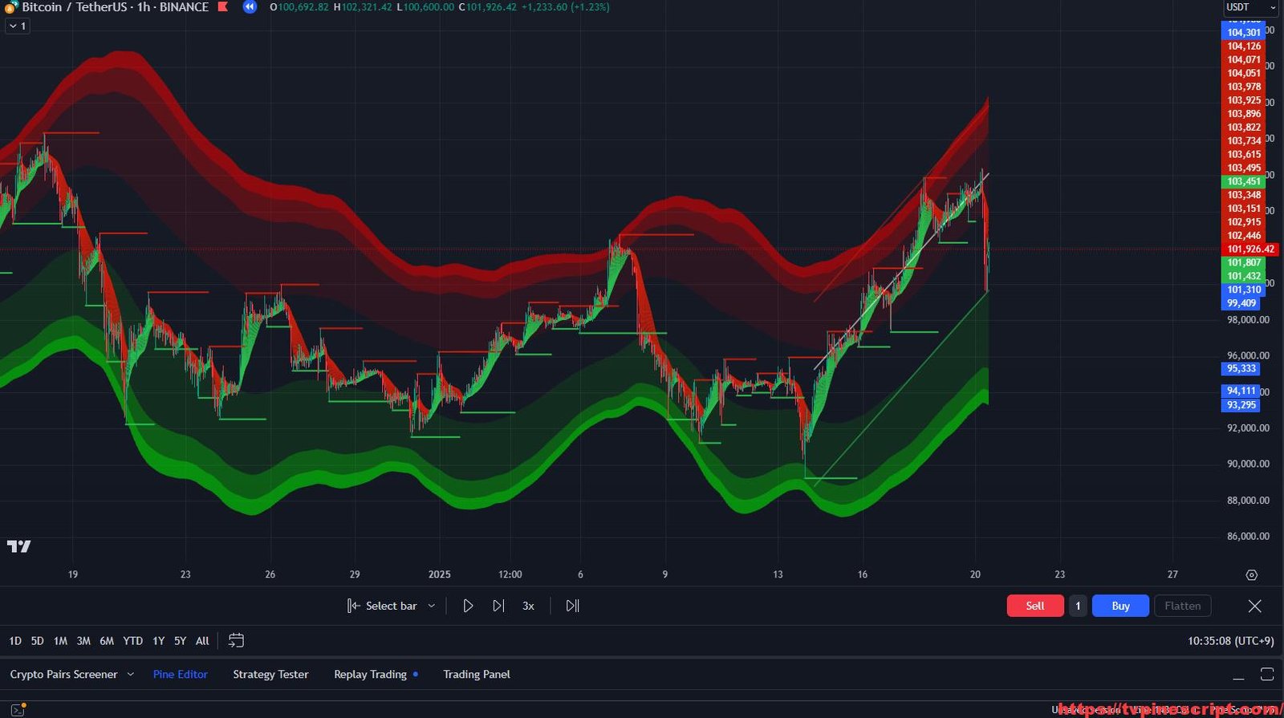The image size is (1284, 718).
Task: Open the go-to-date calendar icon
Action: (236, 640)
